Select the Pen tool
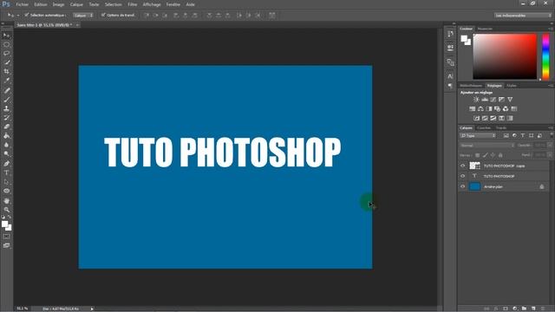 point(6,164)
